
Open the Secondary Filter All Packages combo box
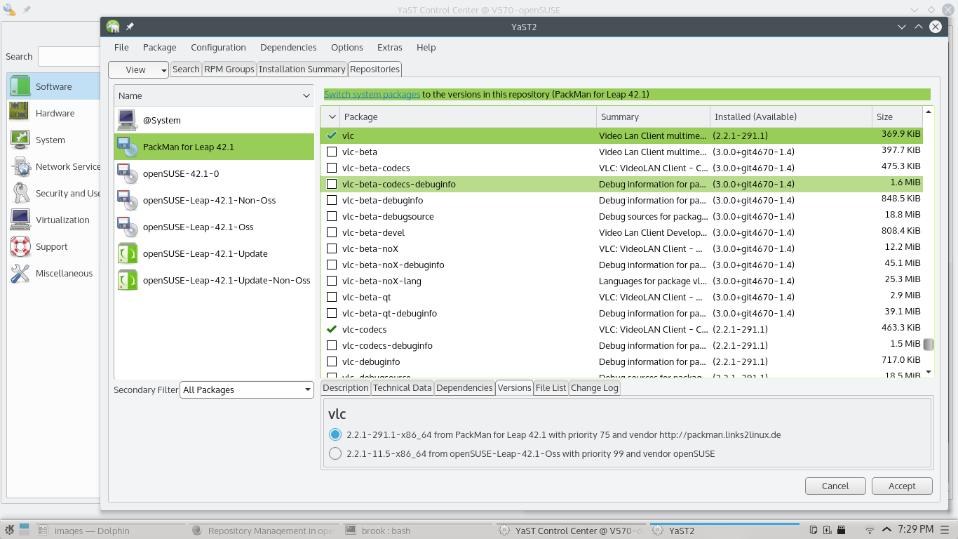(247, 390)
